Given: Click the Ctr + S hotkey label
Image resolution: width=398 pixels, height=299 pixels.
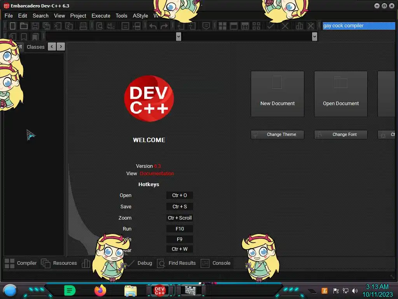Looking at the screenshot, I should [x=180, y=206].
